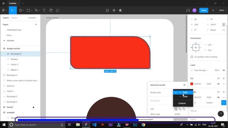Click the Miter angle value field
Image resolution: width=228 pixels, height=128 pixels.
coord(177,114)
